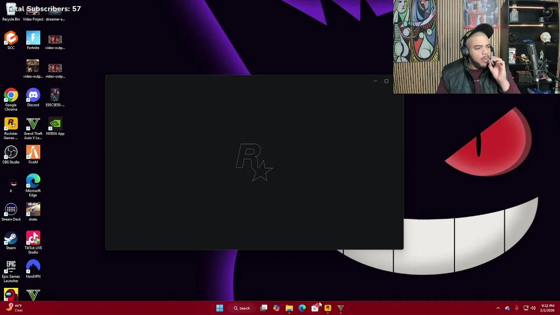Click the microphone tray icon
560x315 pixels.
pyautogui.click(x=517, y=308)
